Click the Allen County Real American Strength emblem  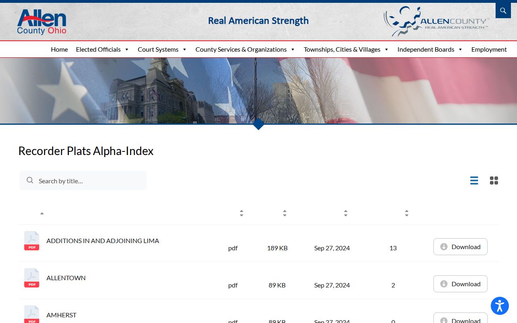coord(436,21)
